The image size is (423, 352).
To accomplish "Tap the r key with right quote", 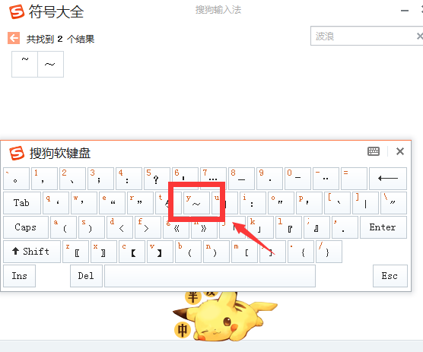I will (x=140, y=203).
